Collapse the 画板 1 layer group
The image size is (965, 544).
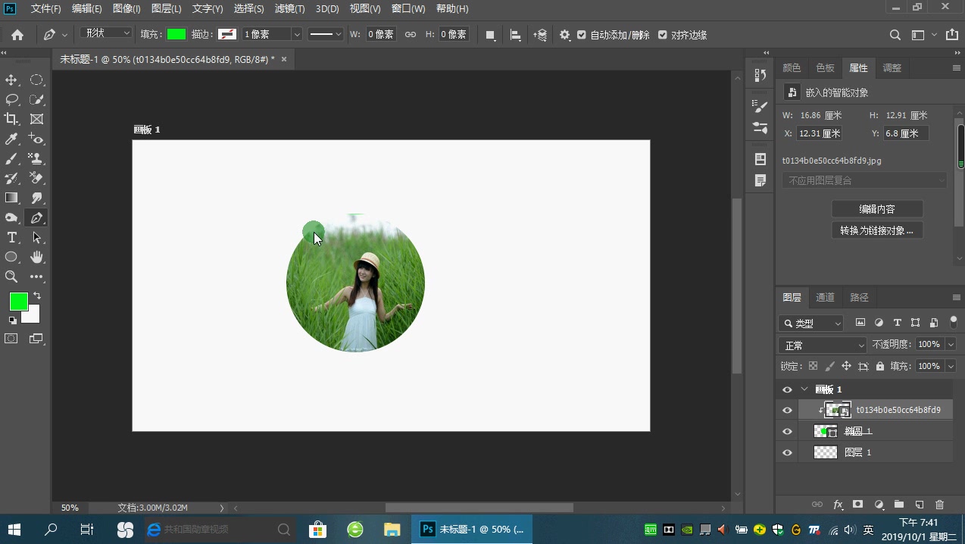click(804, 389)
